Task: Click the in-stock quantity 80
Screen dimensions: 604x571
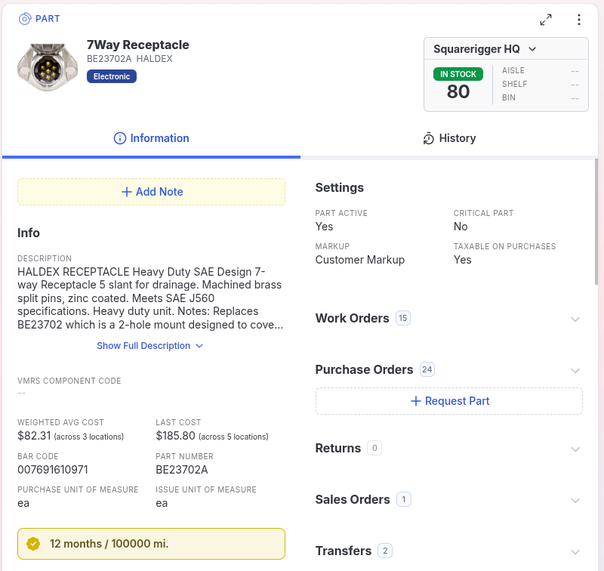Action: pos(458,91)
